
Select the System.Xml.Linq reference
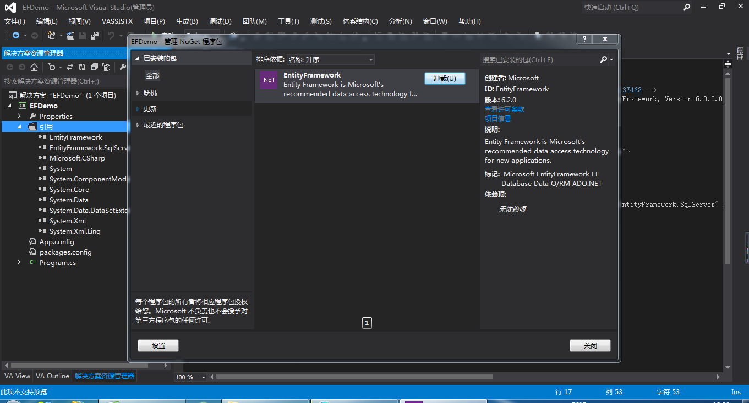coord(75,231)
